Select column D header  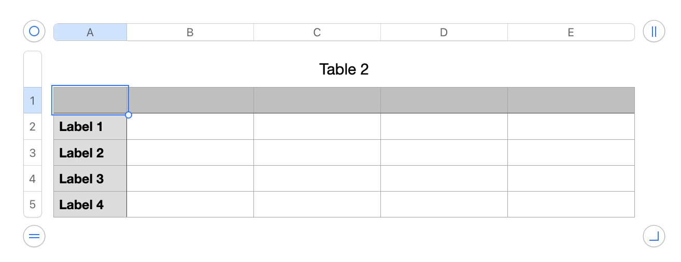pos(444,32)
